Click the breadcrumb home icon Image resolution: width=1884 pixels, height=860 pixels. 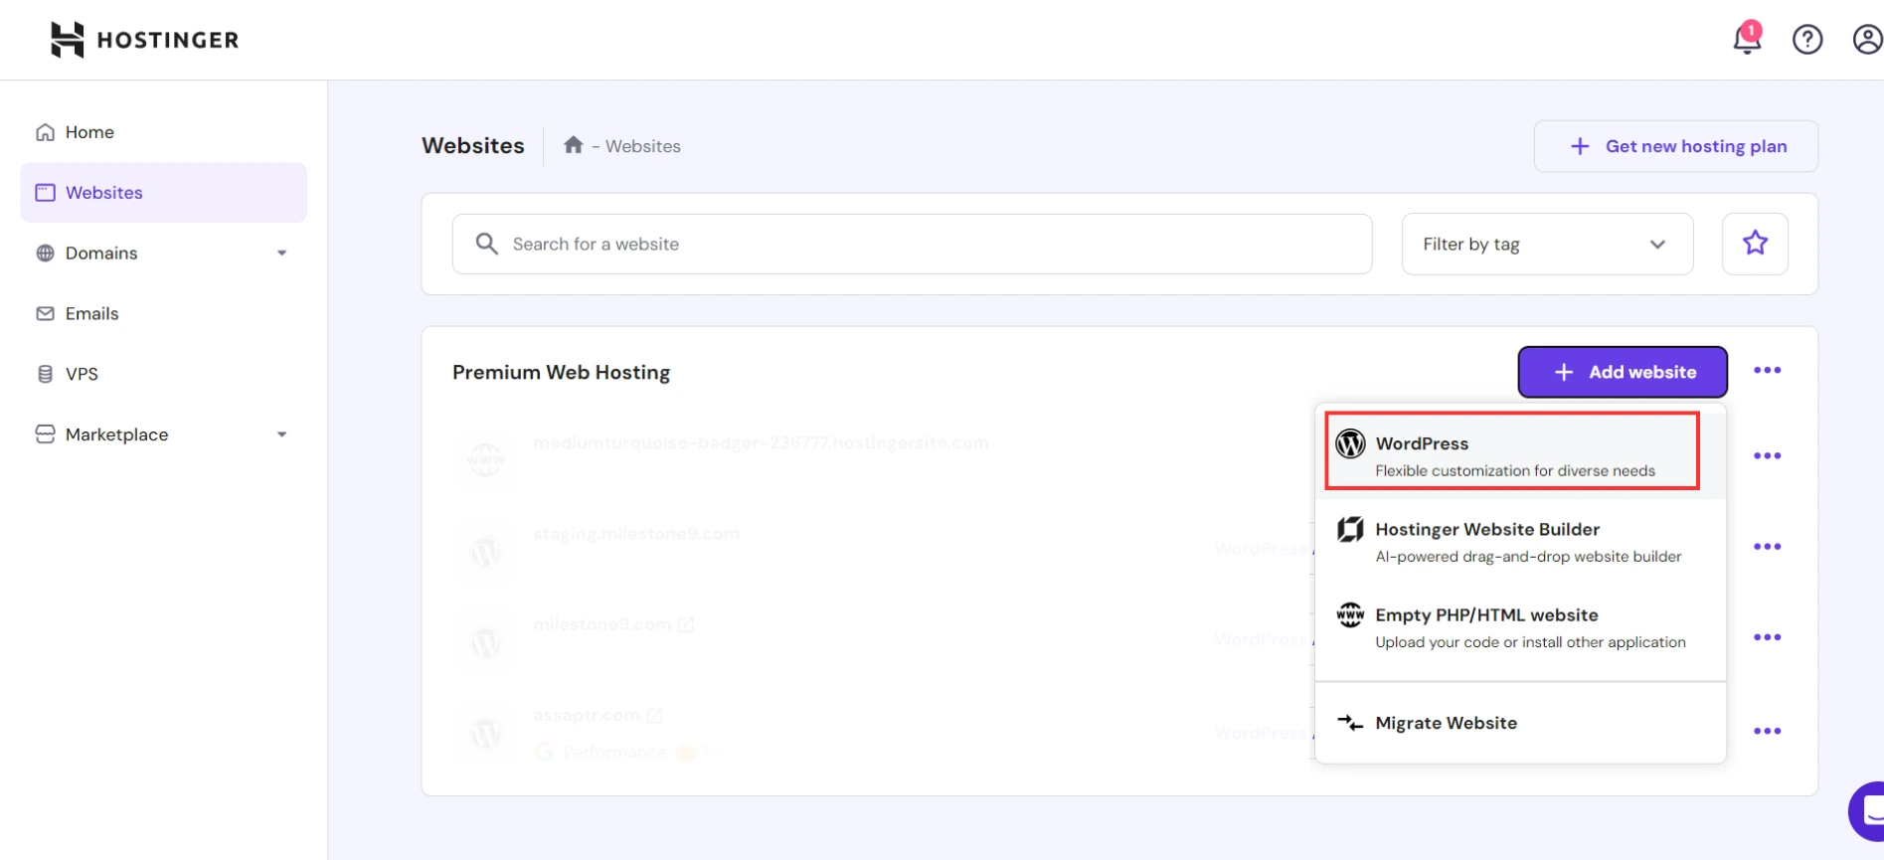[x=573, y=145]
